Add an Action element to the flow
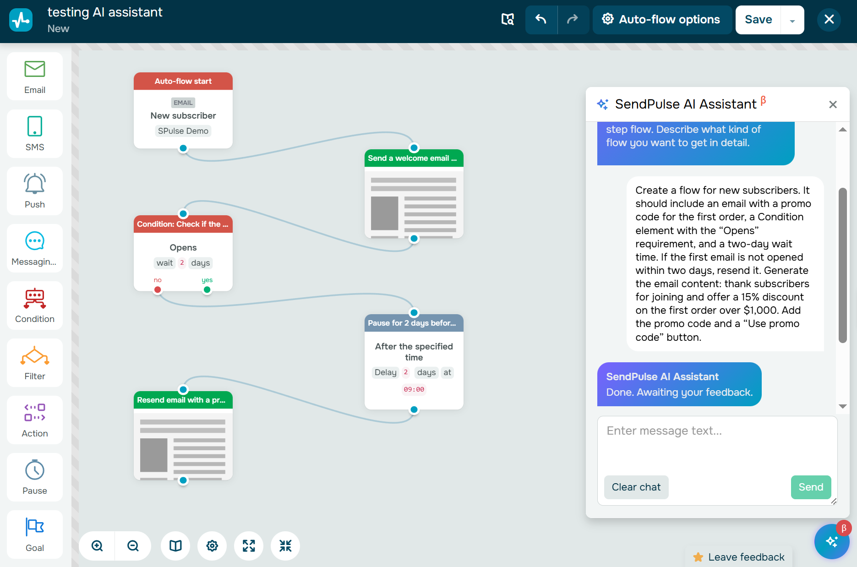This screenshot has height=567, width=857. point(34,420)
